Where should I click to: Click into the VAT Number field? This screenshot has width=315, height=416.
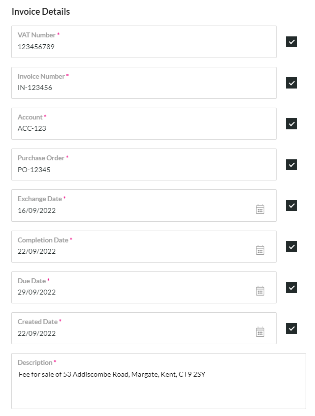(144, 42)
